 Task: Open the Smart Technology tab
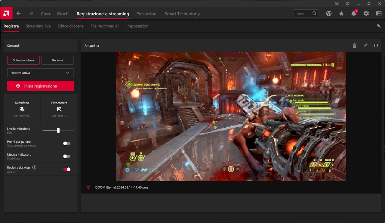[x=182, y=14]
